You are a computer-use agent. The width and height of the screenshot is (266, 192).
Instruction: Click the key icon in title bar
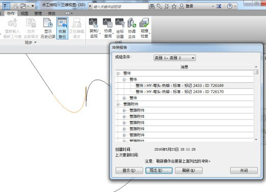159,6
